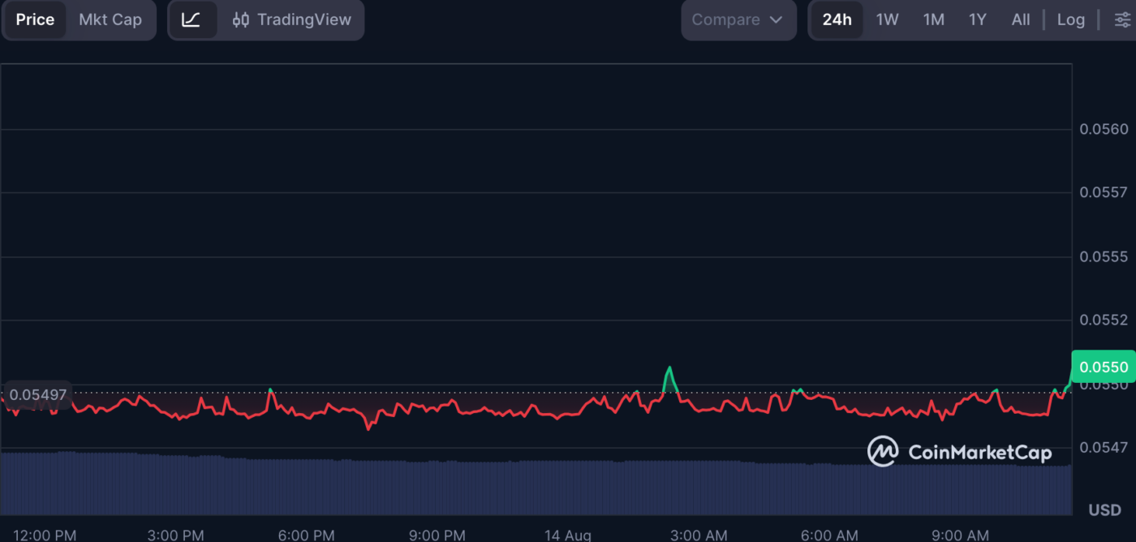Viewport: 1136px width, 542px height.
Task: Click the 0.0557 y-axis label
Action: [1104, 192]
